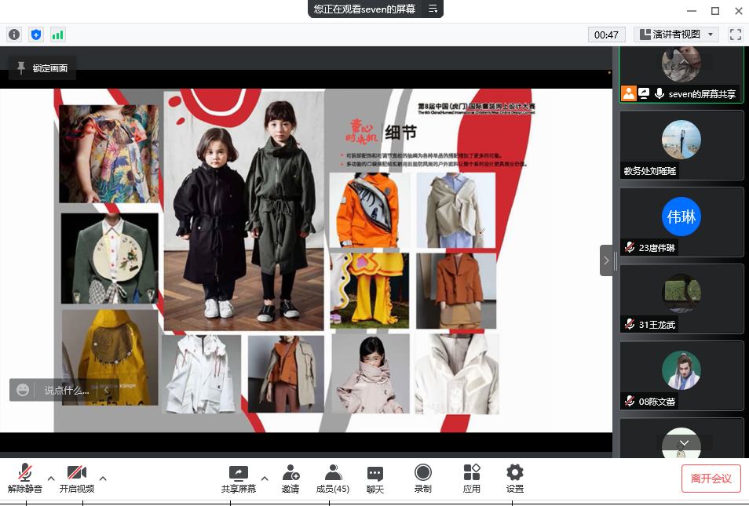The image size is (749, 506).
Task: Expand audio options arrow beside 解除静音
Action: [x=51, y=478]
